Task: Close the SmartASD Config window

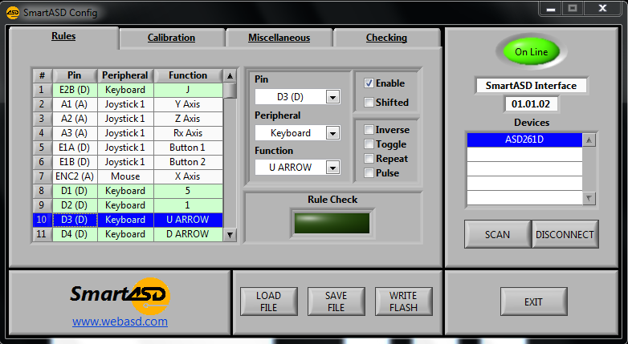Action: (602, 8)
